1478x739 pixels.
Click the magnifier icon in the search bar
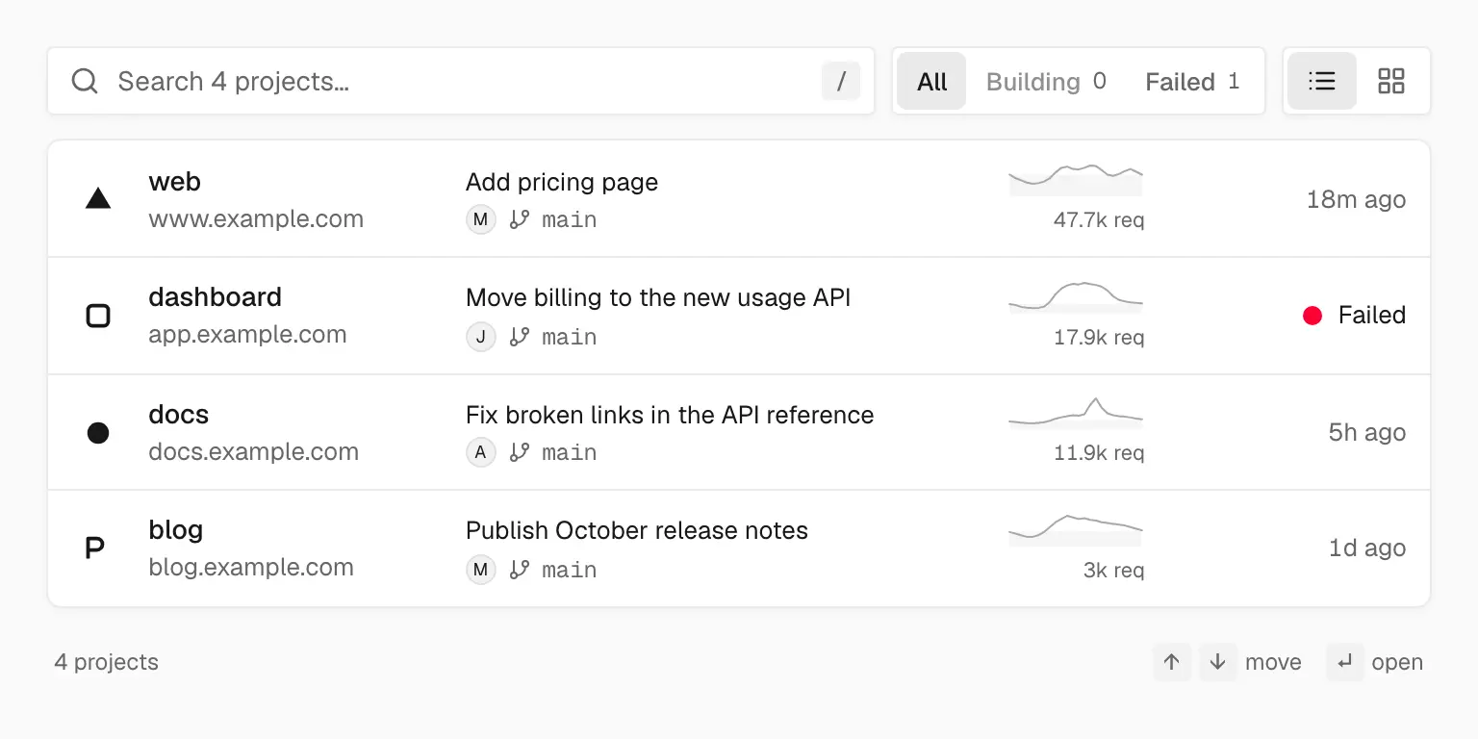point(85,81)
